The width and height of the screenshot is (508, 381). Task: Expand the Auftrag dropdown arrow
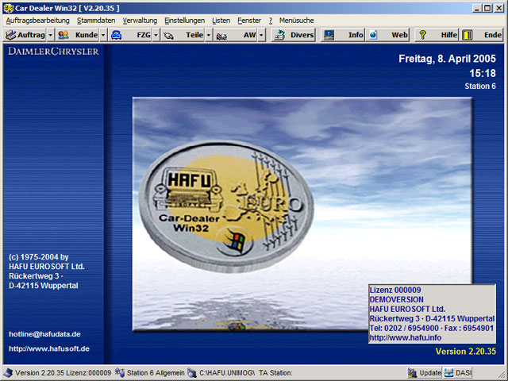tap(50, 35)
